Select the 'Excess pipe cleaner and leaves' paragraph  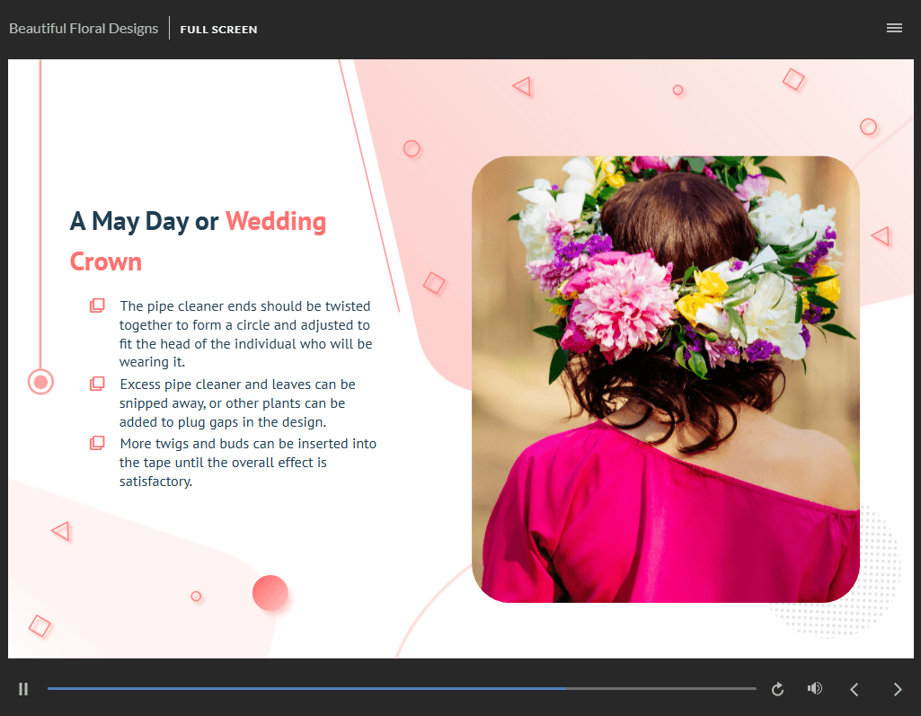[x=237, y=403]
